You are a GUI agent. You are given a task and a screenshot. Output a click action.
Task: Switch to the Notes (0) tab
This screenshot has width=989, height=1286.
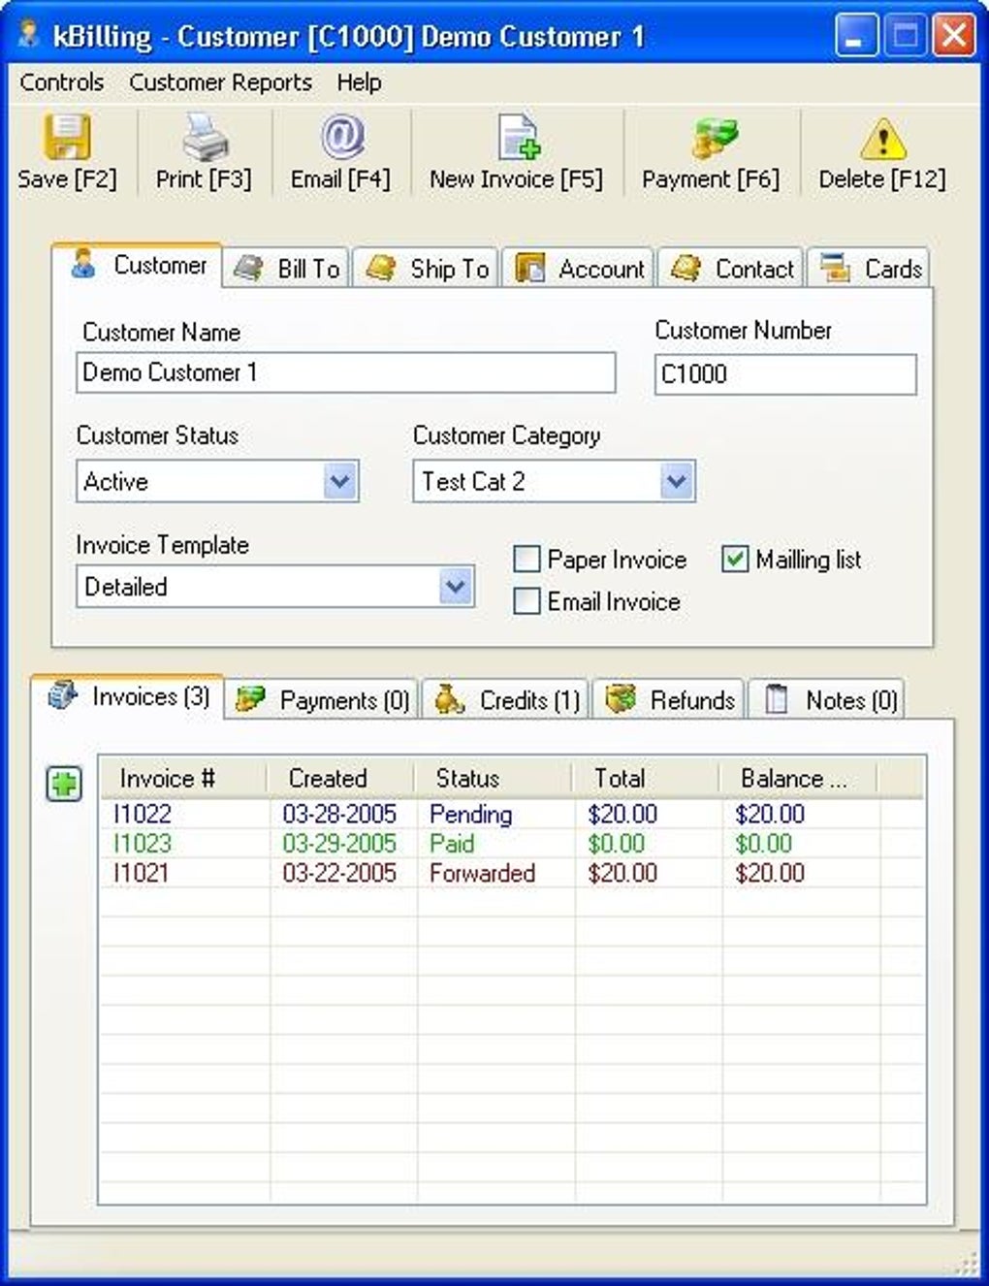(x=827, y=699)
